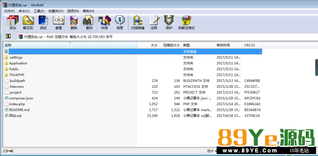This screenshot has height=156, width=318.
Task: Open the 工具(S) menu
Action: (39, 11)
